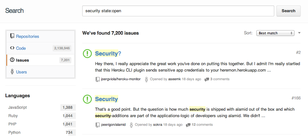Open the "Security?" issue title link
The image size is (308, 137).
[108, 54]
